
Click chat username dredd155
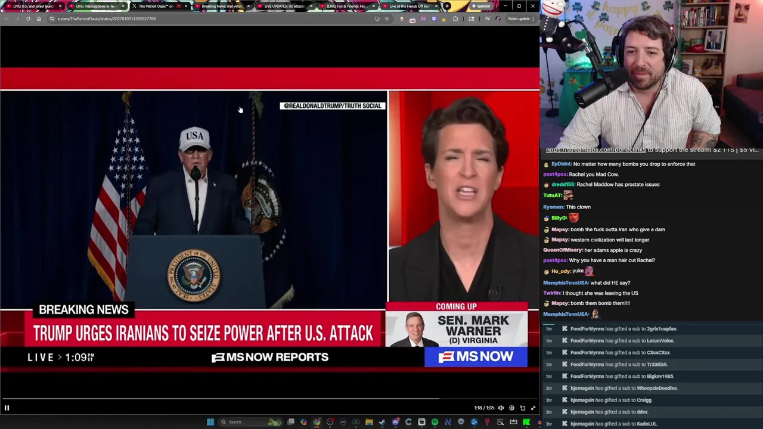click(x=563, y=185)
